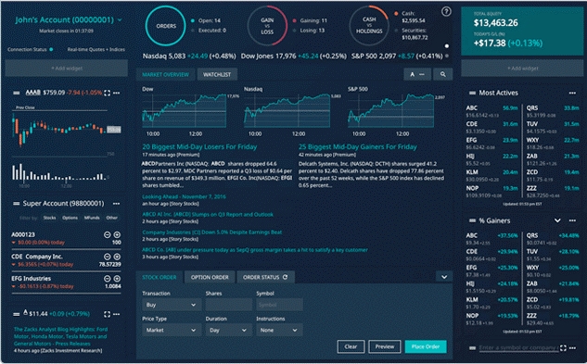The height and width of the screenshot is (364, 587).
Task: Open 25 Biggest Mid-Day Gainers article
Action: tap(358, 146)
